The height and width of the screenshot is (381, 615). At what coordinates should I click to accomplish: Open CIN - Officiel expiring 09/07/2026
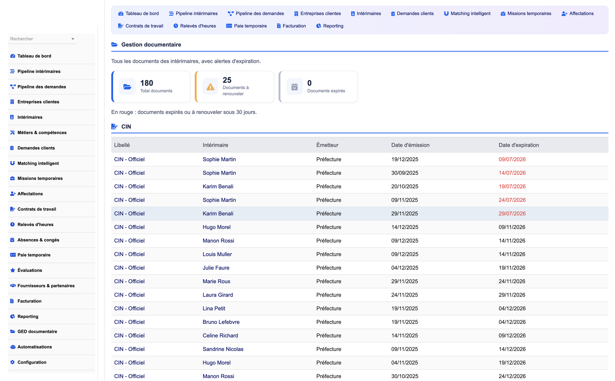click(129, 159)
